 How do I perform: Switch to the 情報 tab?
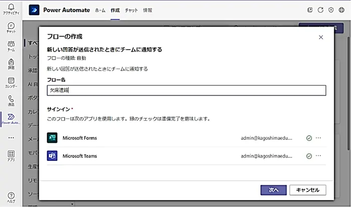click(147, 10)
